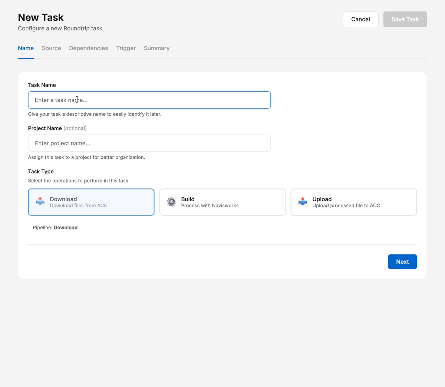Go to the Trigger tab
This screenshot has width=445, height=387.
(126, 48)
